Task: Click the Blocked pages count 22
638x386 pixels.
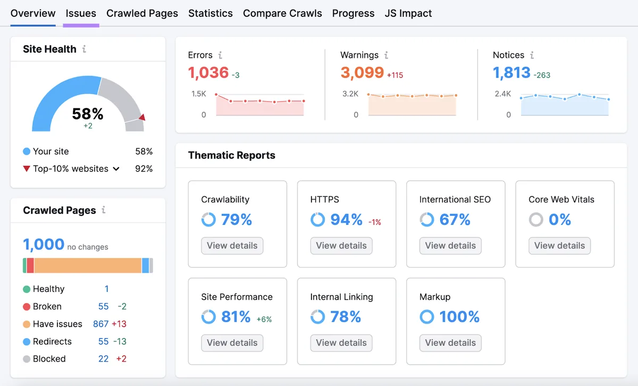Action: click(x=103, y=359)
